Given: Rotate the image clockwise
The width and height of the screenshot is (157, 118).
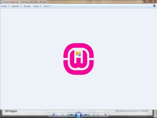Looking at the screenshot, I should pyautogui.click(x=98, y=115).
